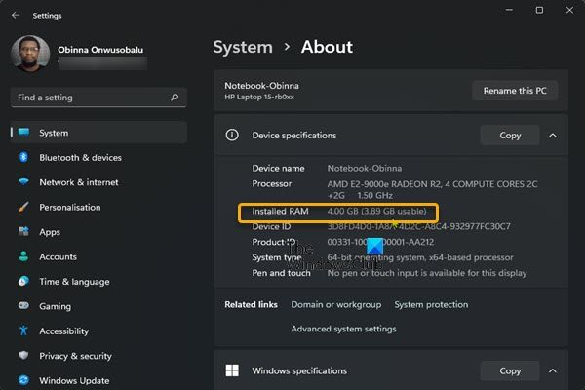Click the Bluetooth icon in sidebar
The width and height of the screenshot is (585, 390).
23,157
